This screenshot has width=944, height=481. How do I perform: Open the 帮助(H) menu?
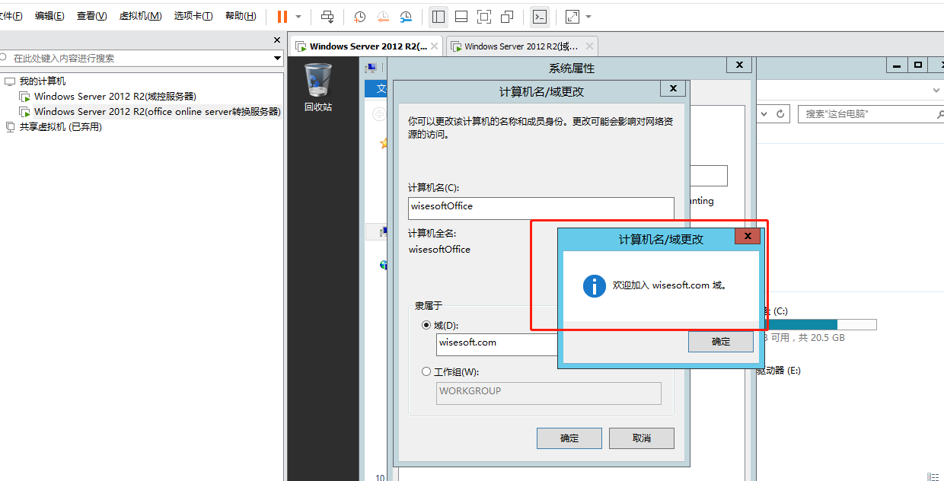[x=241, y=16]
